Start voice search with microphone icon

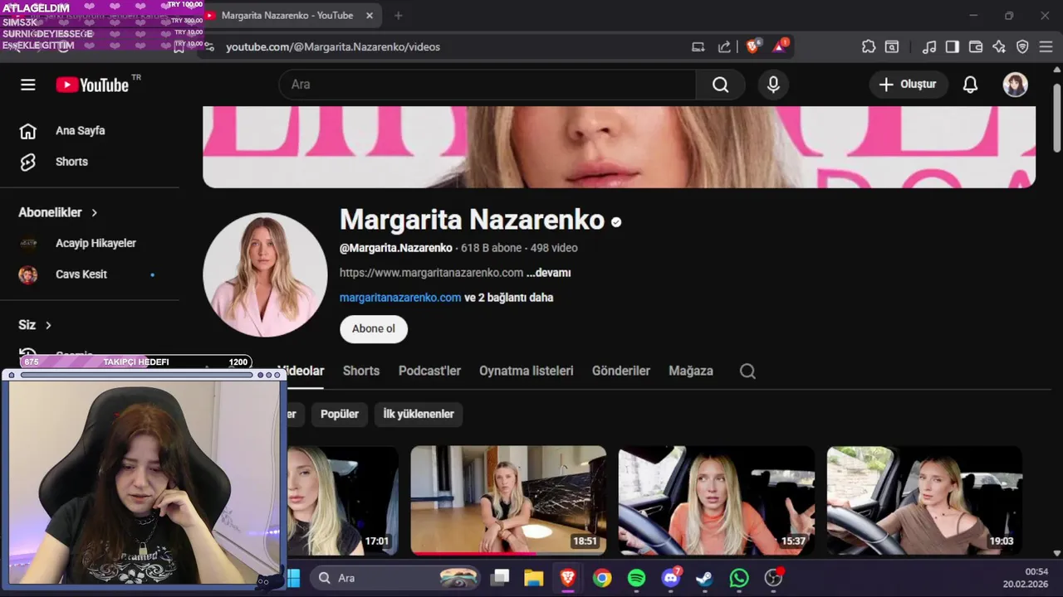[x=773, y=85]
